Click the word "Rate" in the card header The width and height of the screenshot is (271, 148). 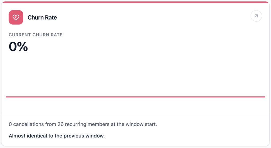pyautogui.click(x=52, y=18)
